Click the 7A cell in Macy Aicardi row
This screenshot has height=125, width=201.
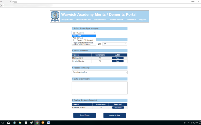[x=100, y=58]
